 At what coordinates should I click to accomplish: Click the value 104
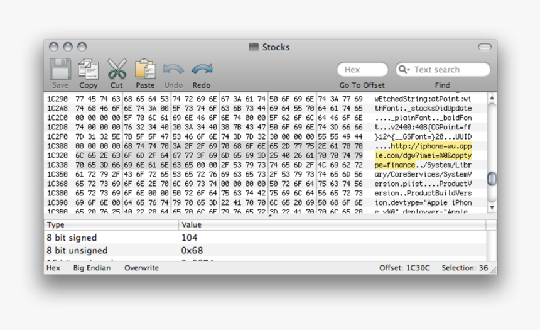coord(190,238)
